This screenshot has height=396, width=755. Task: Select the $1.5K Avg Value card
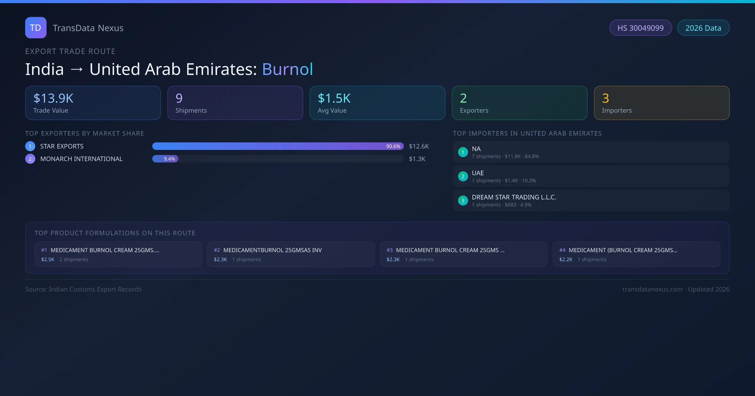click(x=377, y=103)
